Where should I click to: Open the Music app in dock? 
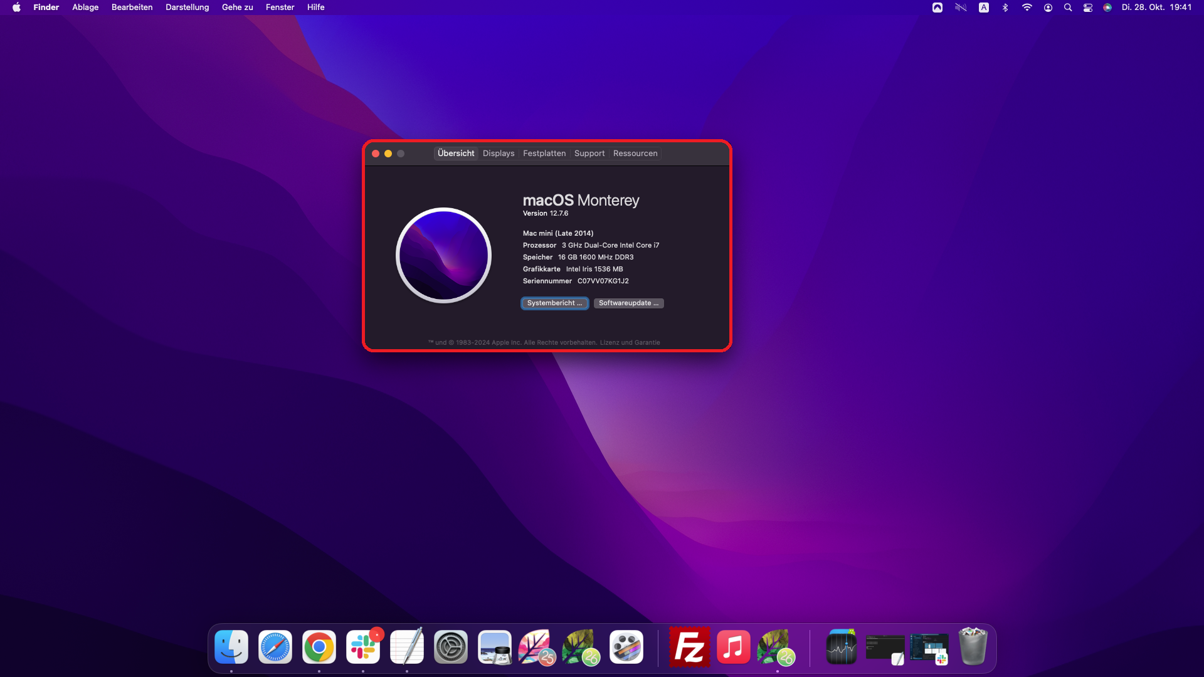(x=733, y=647)
